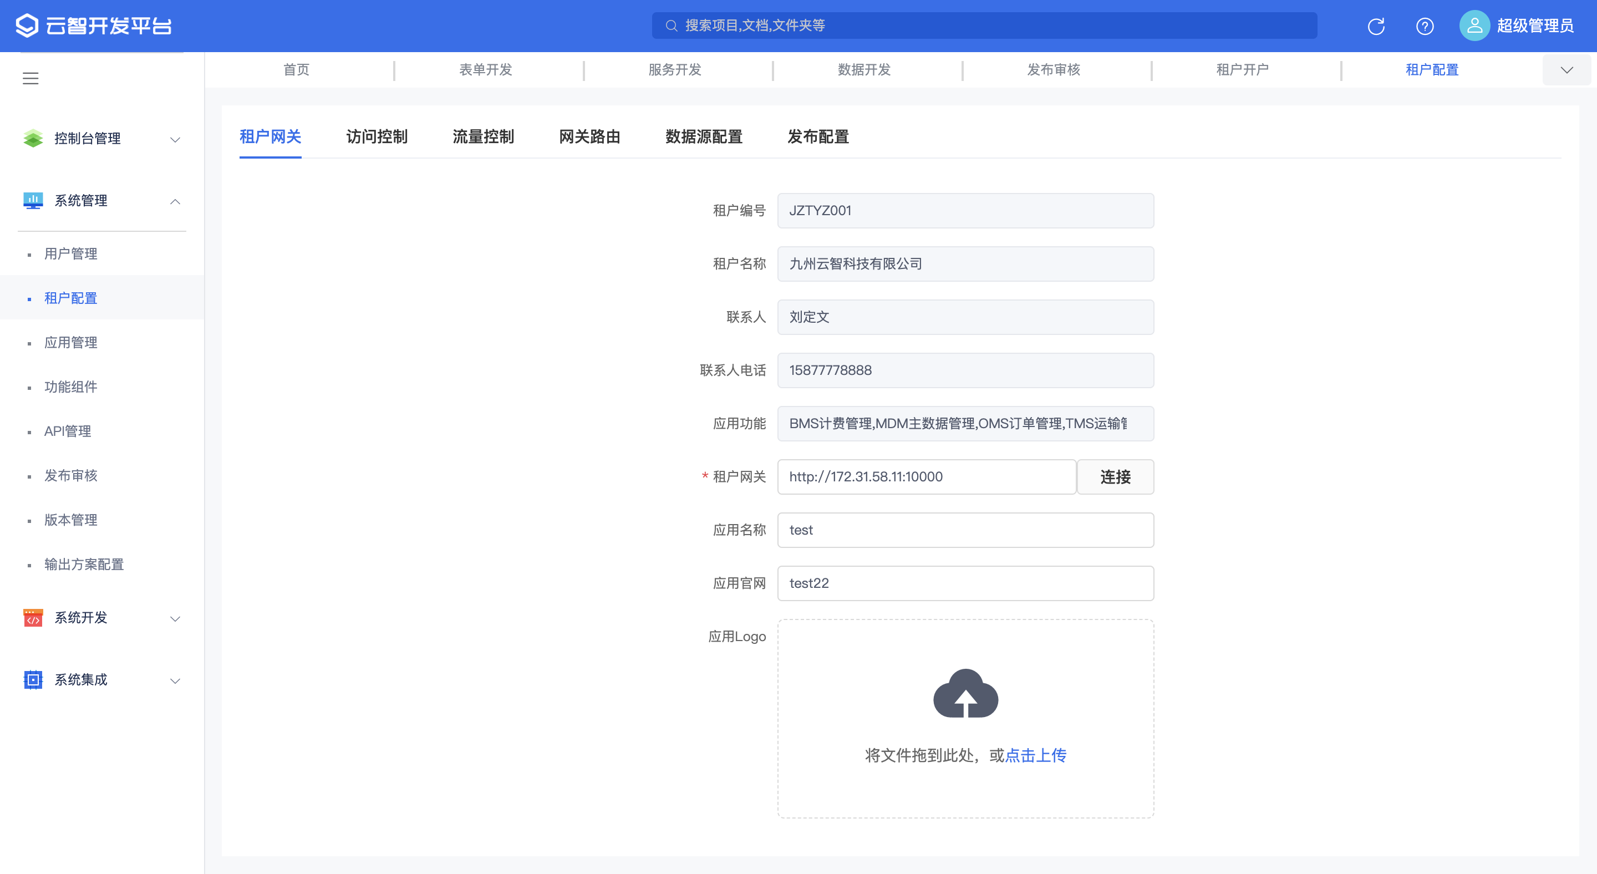Open 应用管理 in sidebar
The width and height of the screenshot is (1597, 874).
[101, 343]
